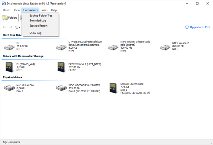The image size is (213, 145).
Task: Click the 512,00 Kb size text
Action: (x=74, y=67)
